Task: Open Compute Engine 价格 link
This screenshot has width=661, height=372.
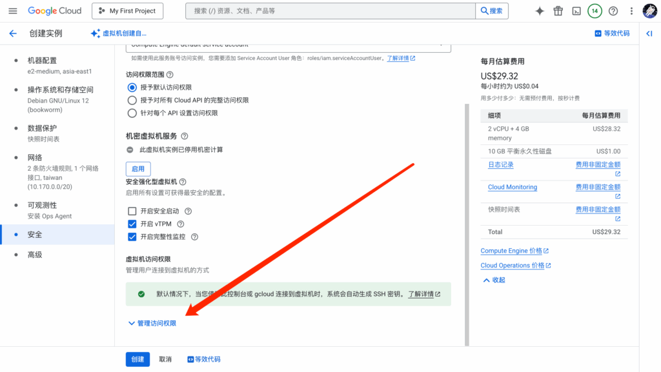Action: (514, 250)
